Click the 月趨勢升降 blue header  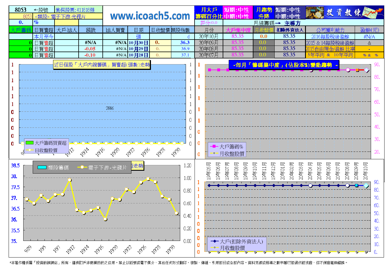click(264, 13)
